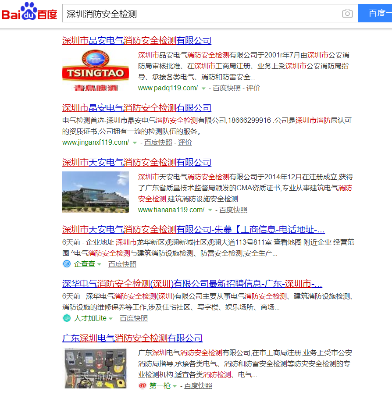Click the Baidu logo
392x395 pixels.
click(29, 11)
